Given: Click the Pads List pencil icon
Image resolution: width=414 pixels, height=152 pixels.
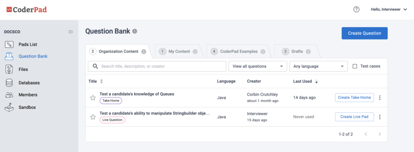Looking at the screenshot, I should pos(9,44).
